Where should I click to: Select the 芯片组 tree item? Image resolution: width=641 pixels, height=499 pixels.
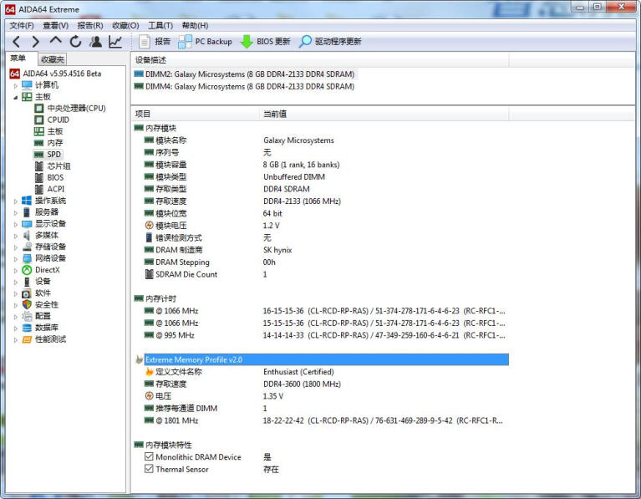59,166
